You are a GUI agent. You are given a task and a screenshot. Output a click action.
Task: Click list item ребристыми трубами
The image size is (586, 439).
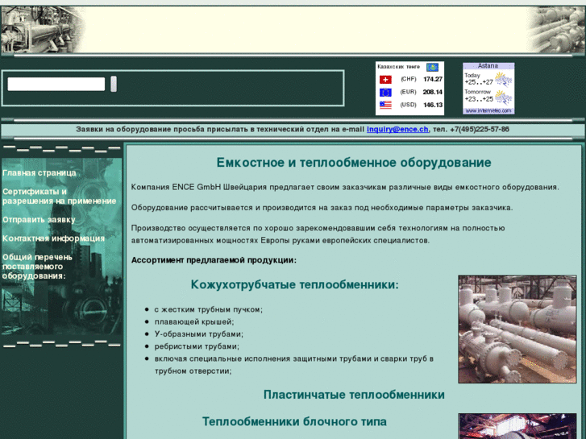tap(197, 346)
